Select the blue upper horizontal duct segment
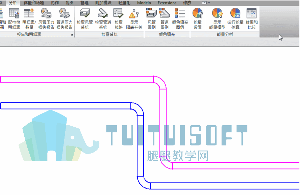Viewport: 300px width, 195px height. pyautogui.click(x=66, y=106)
